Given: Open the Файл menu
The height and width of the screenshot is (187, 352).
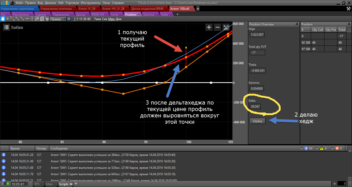Looking at the screenshot, I should 19,3.
